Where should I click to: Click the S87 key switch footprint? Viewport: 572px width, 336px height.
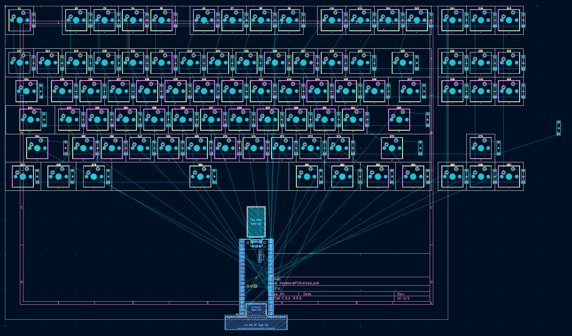(509, 176)
